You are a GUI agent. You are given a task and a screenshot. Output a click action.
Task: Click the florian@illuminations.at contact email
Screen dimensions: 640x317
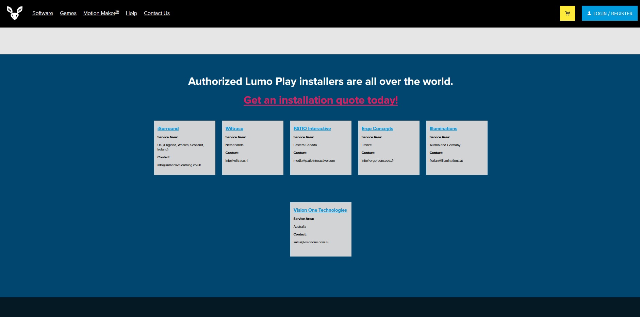pos(446,161)
